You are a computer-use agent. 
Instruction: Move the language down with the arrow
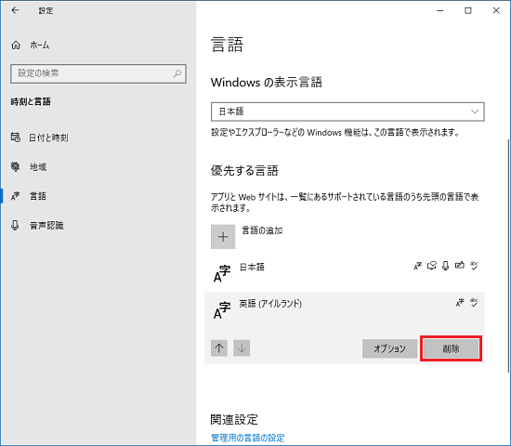[x=242, y=348]
